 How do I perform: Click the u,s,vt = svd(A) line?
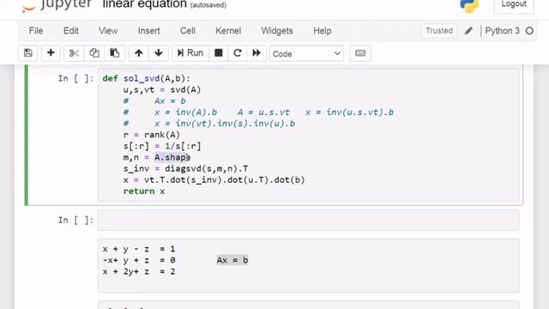click(x=162, y=89)
